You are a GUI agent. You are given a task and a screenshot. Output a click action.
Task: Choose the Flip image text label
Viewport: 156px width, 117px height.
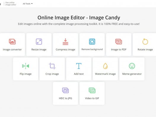pos(26,74)
